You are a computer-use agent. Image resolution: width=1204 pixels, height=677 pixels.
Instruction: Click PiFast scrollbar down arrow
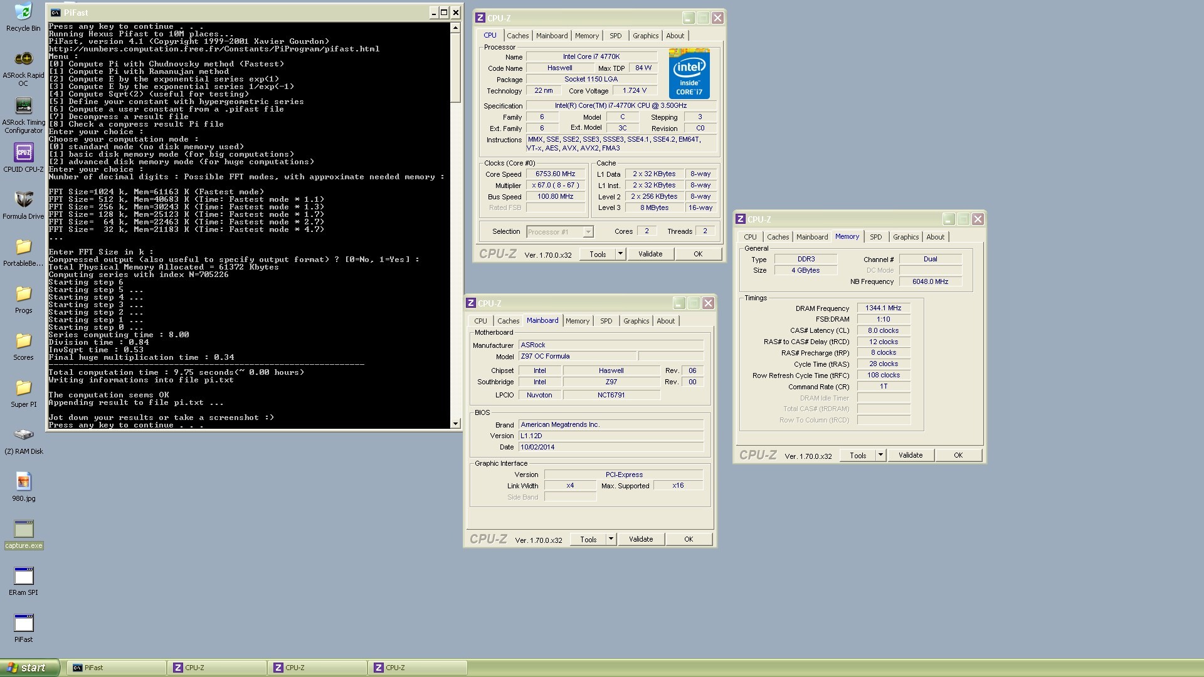[456, 424]
